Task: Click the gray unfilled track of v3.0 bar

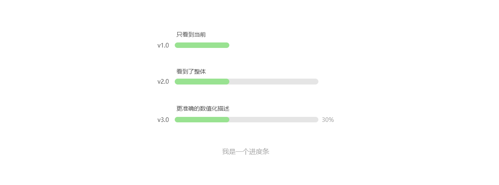Action: click(x=273, y=120)
